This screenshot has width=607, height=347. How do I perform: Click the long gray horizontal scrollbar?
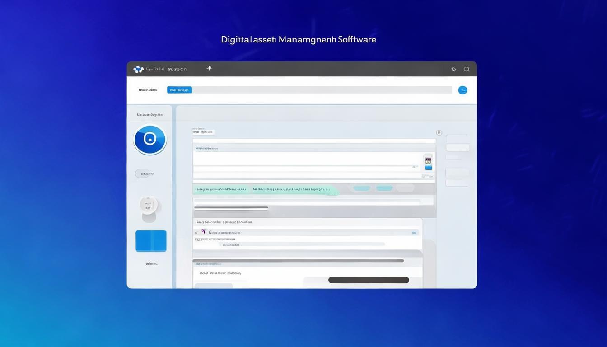tap(298, 261)
